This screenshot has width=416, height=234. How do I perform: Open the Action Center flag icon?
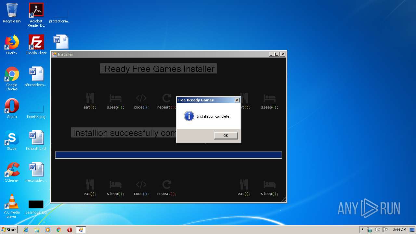click(385, 230)
